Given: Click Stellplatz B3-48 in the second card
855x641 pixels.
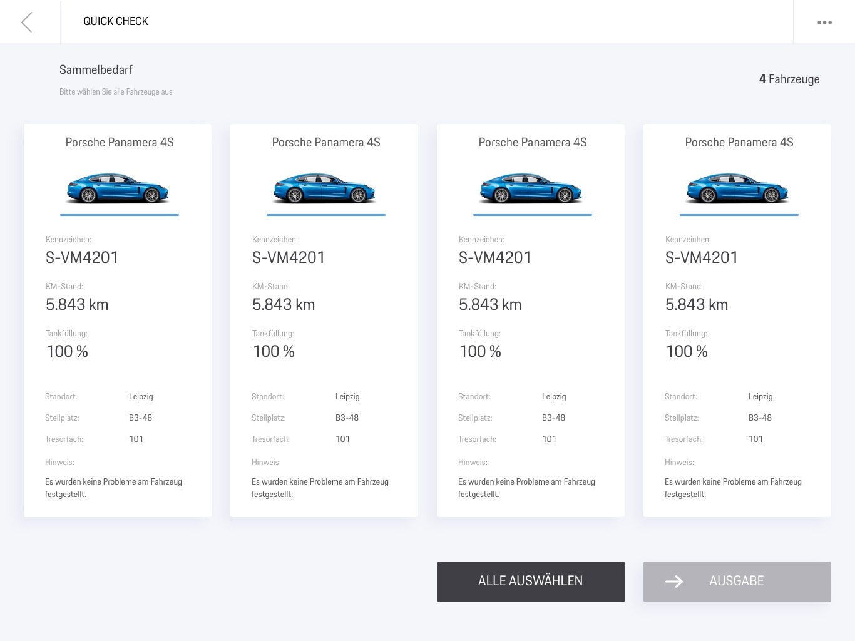Looking at the screenshot, I should coord(347,418).
